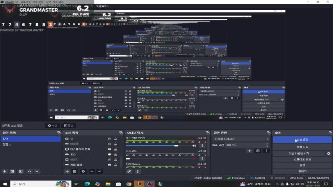Show the hidden 이미지 source

coord(109,160)
